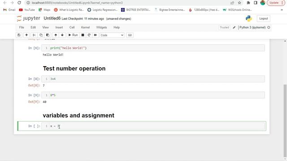Click browser back arrow

[x=5, y=3]
